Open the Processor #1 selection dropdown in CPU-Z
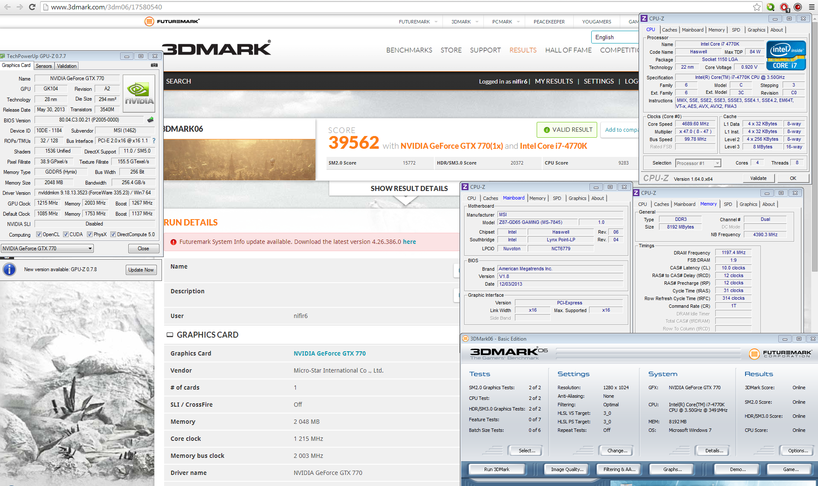818x486 pixels. pyautogui.click(x=698, y=163)
